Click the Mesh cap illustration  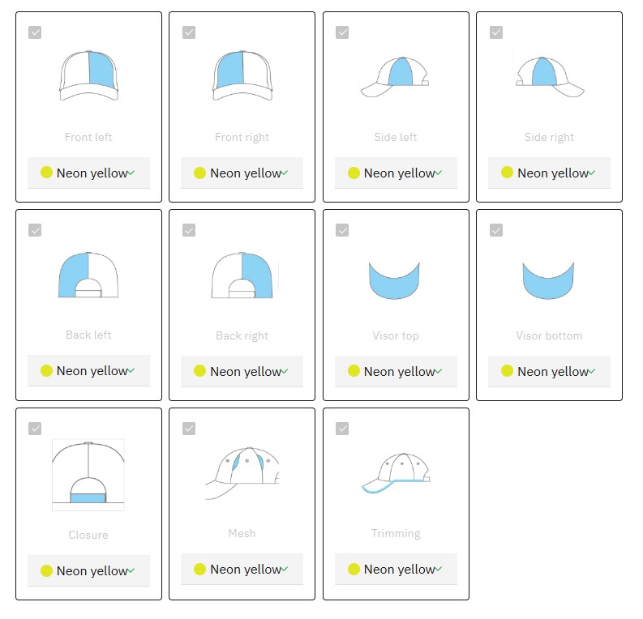click(x=242, y=474)
